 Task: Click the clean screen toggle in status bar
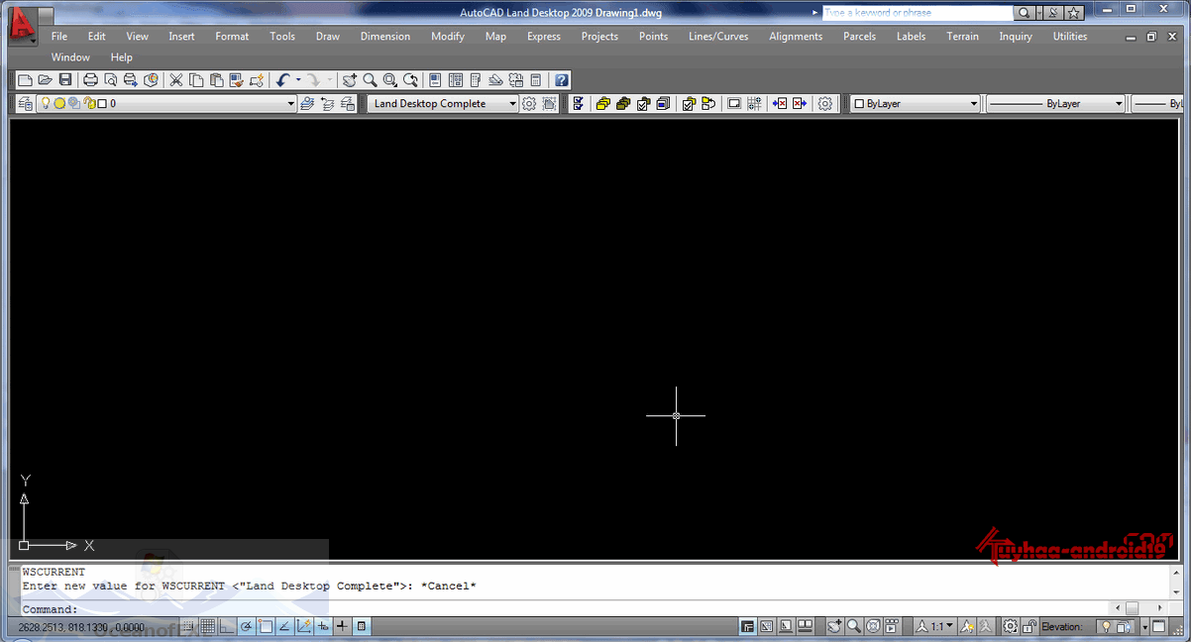(1159, 626)
